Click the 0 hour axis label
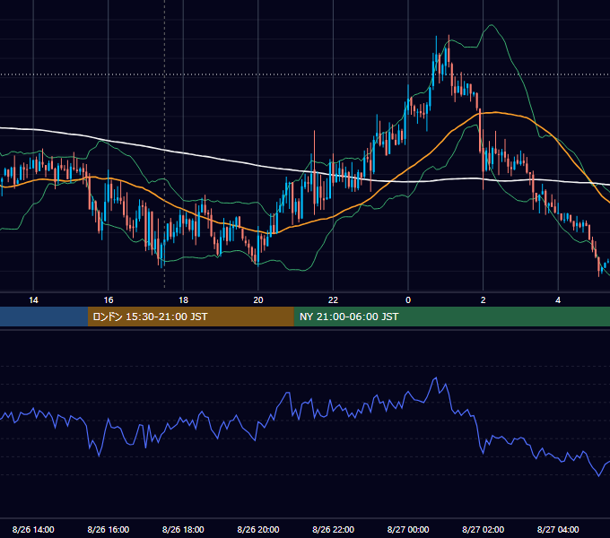The width and height of the screenshot is (610, 538). (x=408, y=300)
